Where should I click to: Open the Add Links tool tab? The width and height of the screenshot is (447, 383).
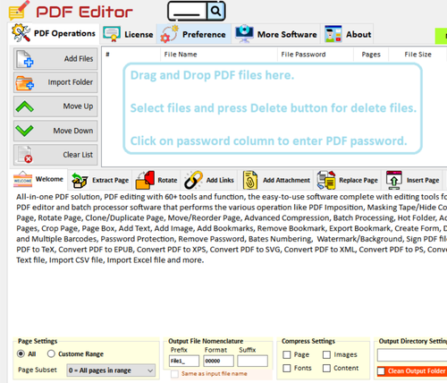click(209, 180)
